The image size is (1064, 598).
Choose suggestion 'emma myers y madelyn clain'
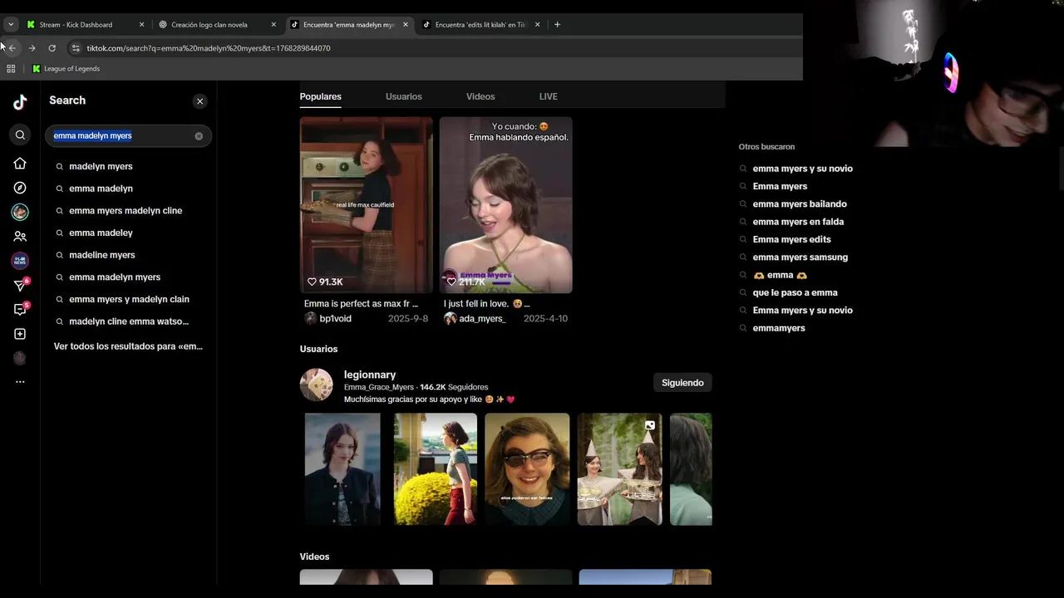coord(129,299)
